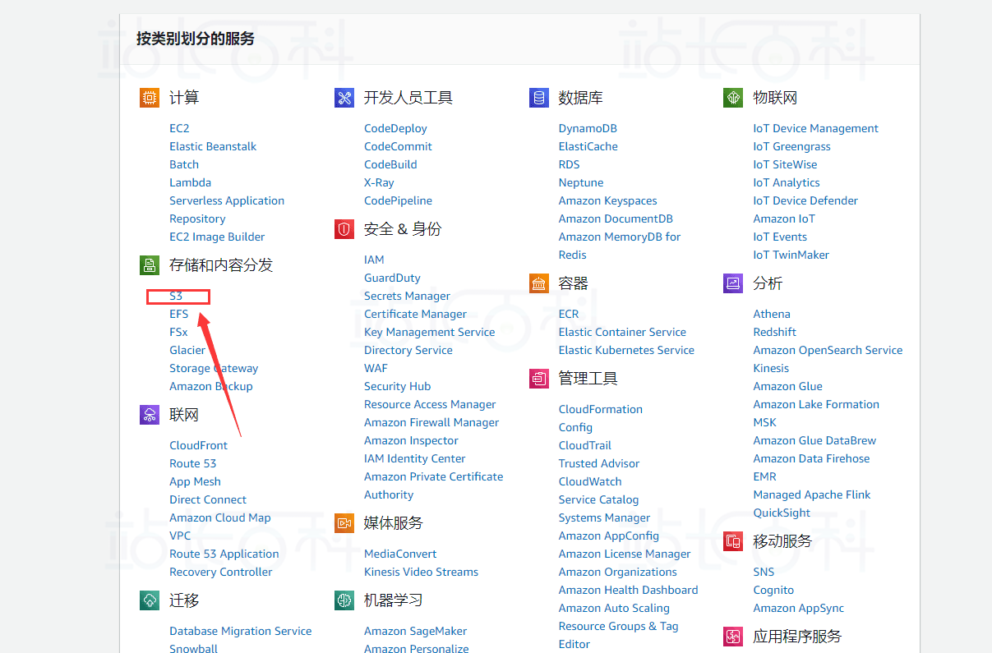This screenshot has height=653, width=992.
Task: Select the ElastiCache link
Action: tap(588, 146)
